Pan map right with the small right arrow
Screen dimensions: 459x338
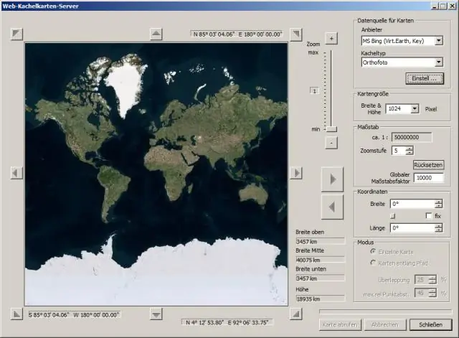pos(296,173)
